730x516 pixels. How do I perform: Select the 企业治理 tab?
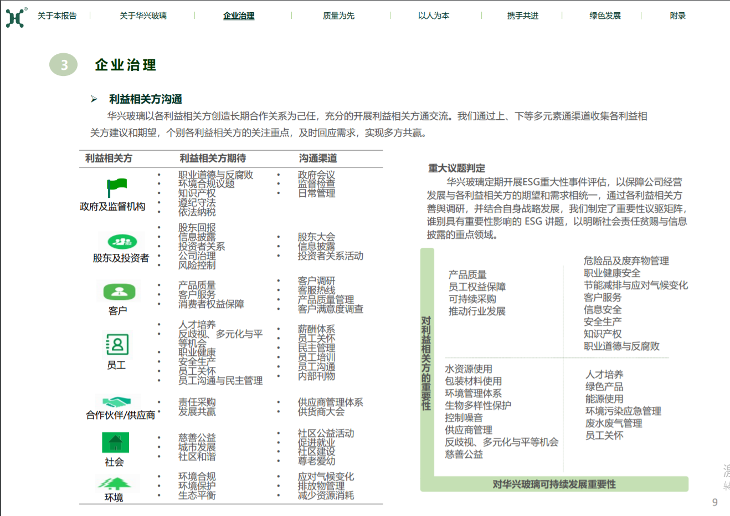pyautogui.click(x=239, y=16)
